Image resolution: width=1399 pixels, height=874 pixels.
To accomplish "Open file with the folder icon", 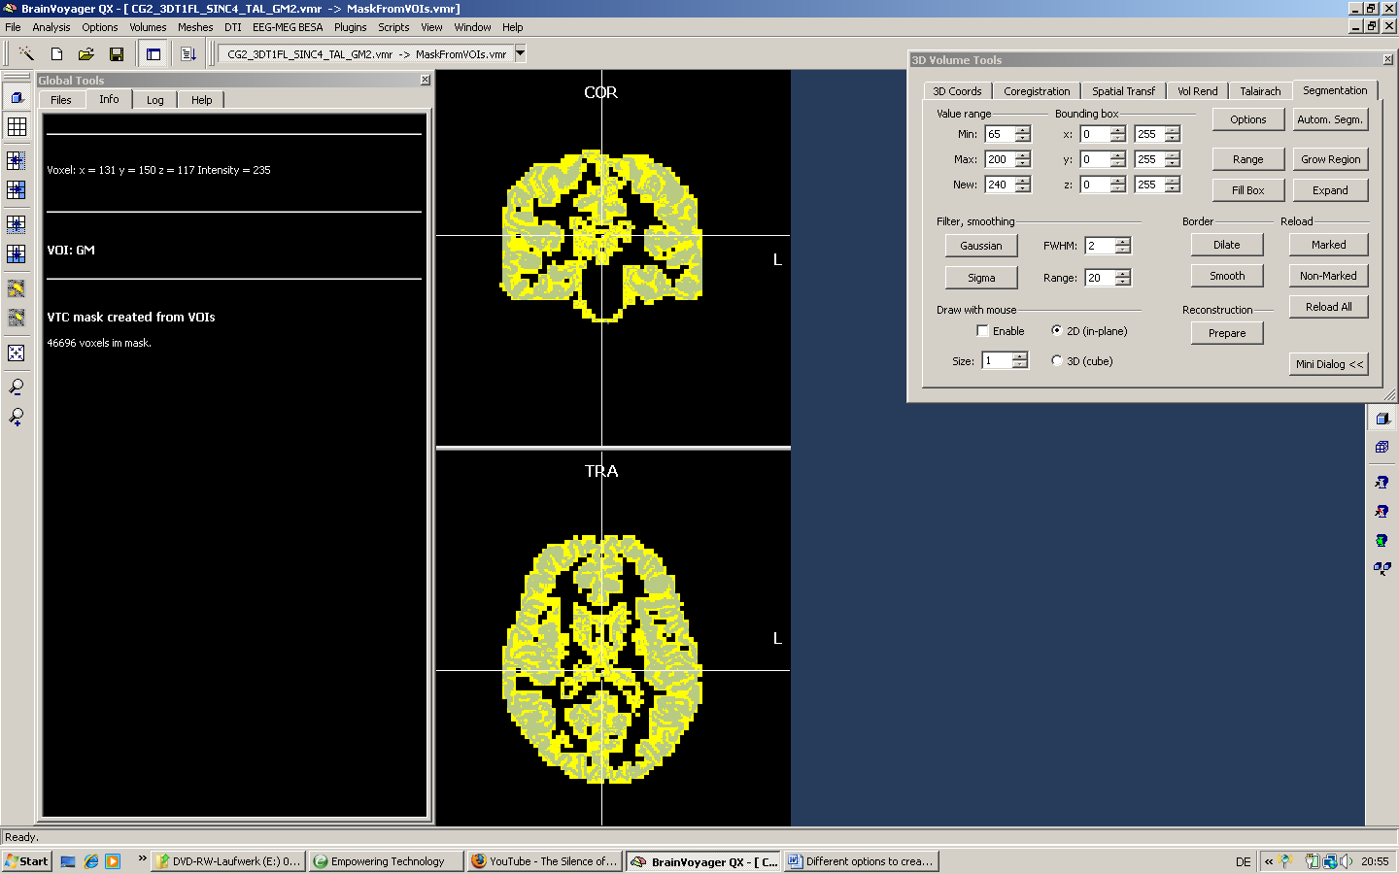I will point(86,54).
